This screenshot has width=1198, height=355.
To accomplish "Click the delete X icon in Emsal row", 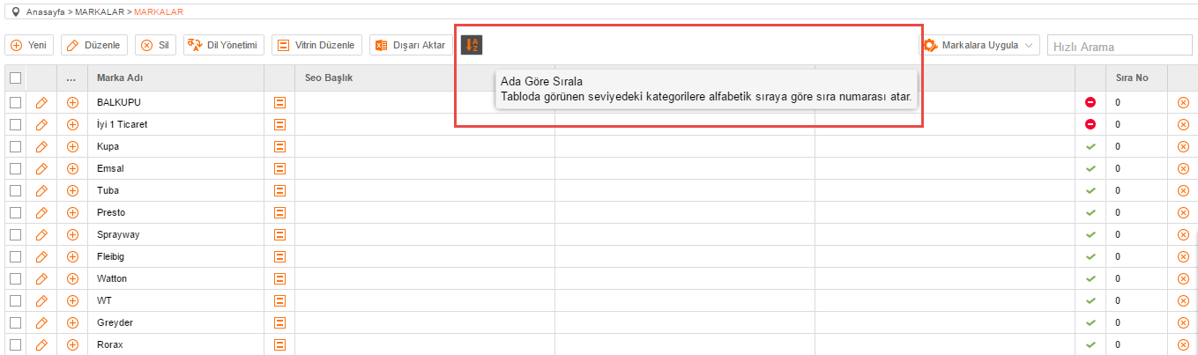I will [1183, 168].
